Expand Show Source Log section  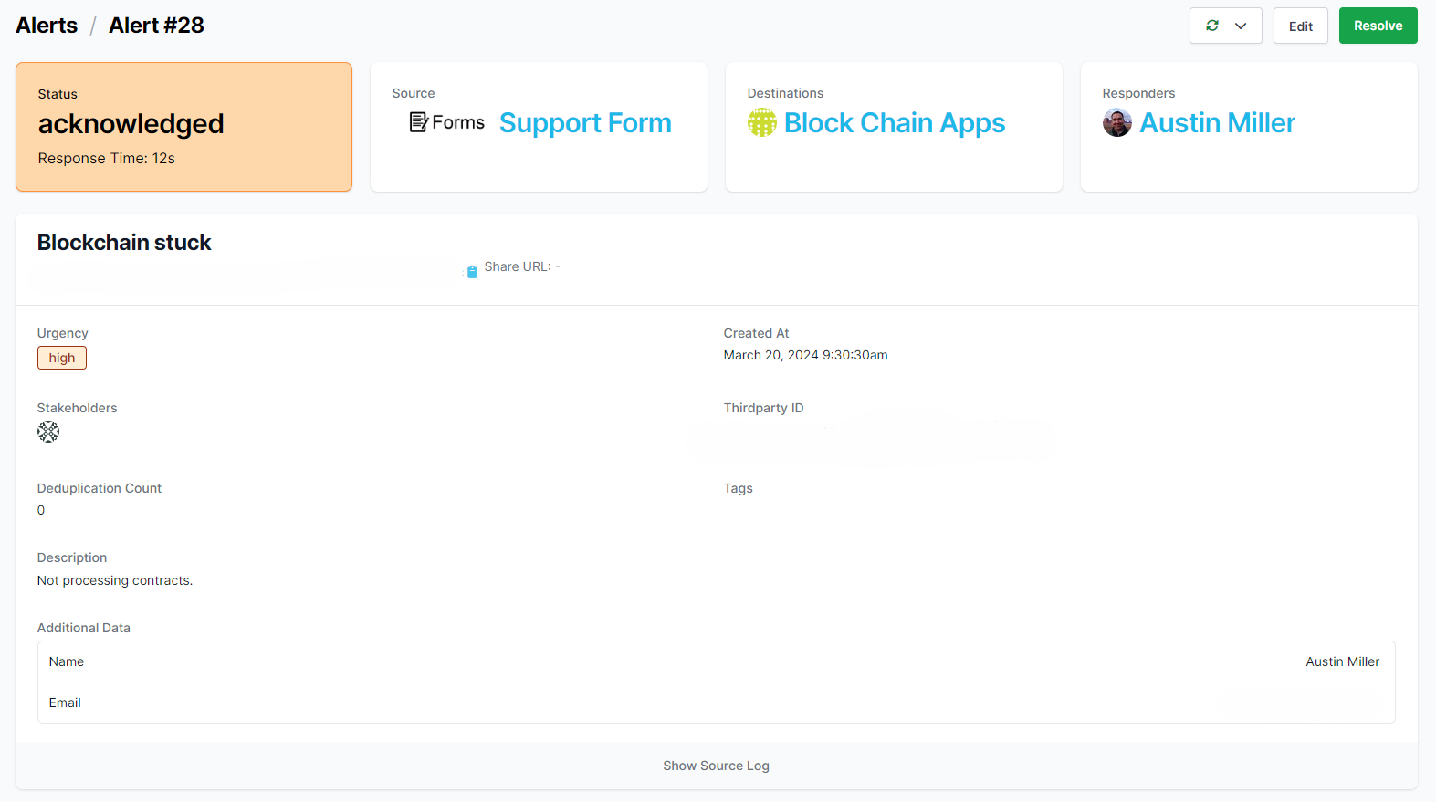716,766
